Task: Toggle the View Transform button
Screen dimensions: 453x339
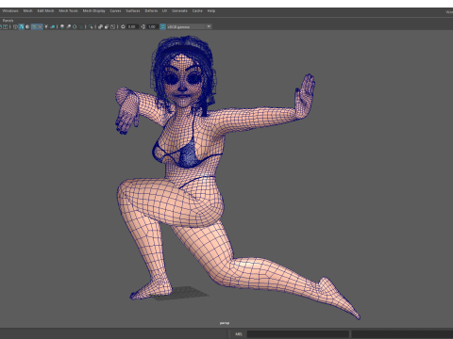Action: click(x=162, y=27)
